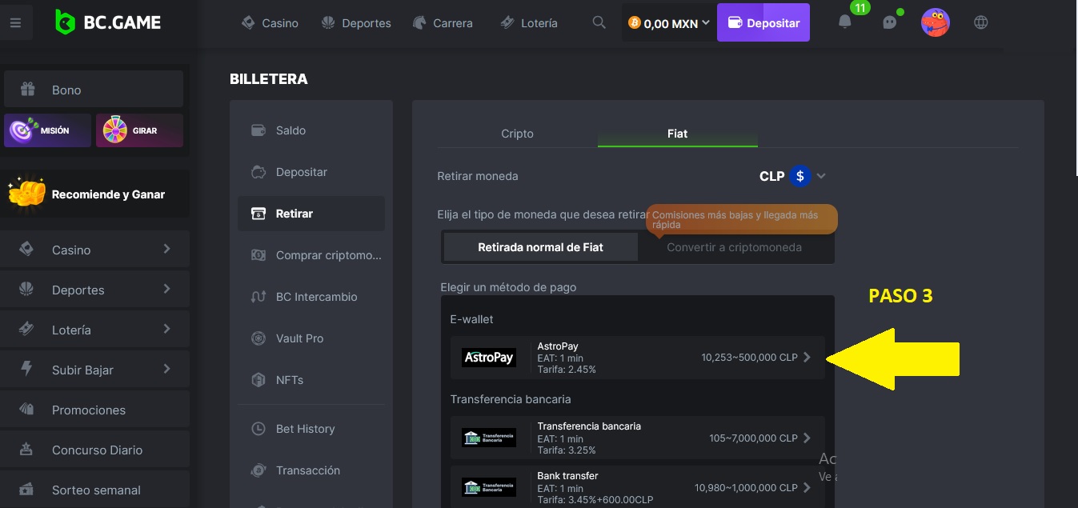Viewport: 1078px width, 508px height.
Task: Open the chat bubble icon
Action: [x=889, y=22]
